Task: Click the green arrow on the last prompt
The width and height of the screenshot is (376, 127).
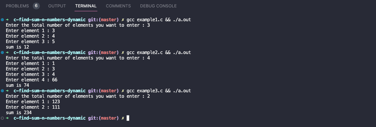Action: 7,118
